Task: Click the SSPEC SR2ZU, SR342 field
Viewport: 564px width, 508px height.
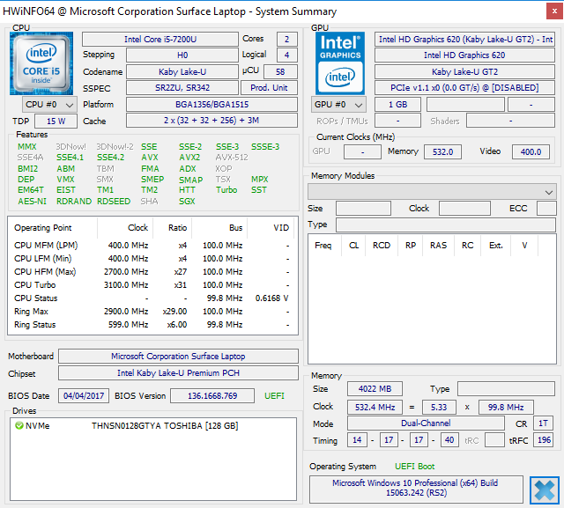Action: [182, 88]
